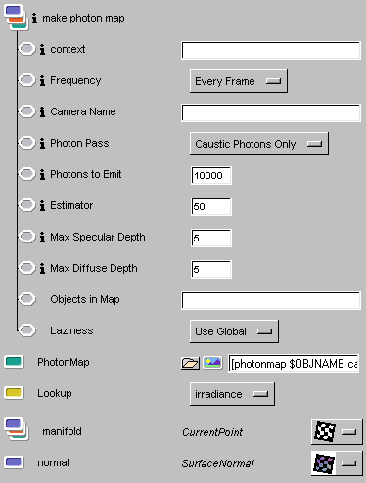Screen dimensions: 366x483
Task: Click the info icon next to Max Diffuse Depth
Action: 42,268
